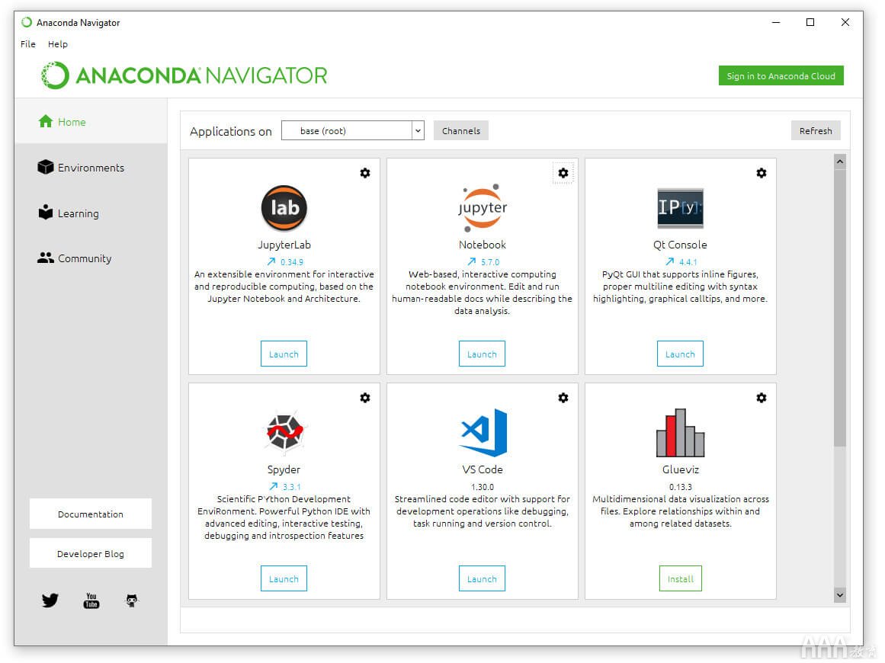Sign in to Anaconda Cloud
This screenshot has height=663, width=885.
pos(781,75)
